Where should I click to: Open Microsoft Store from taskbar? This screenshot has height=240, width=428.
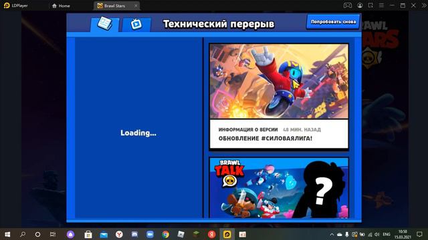click(88, 234)
